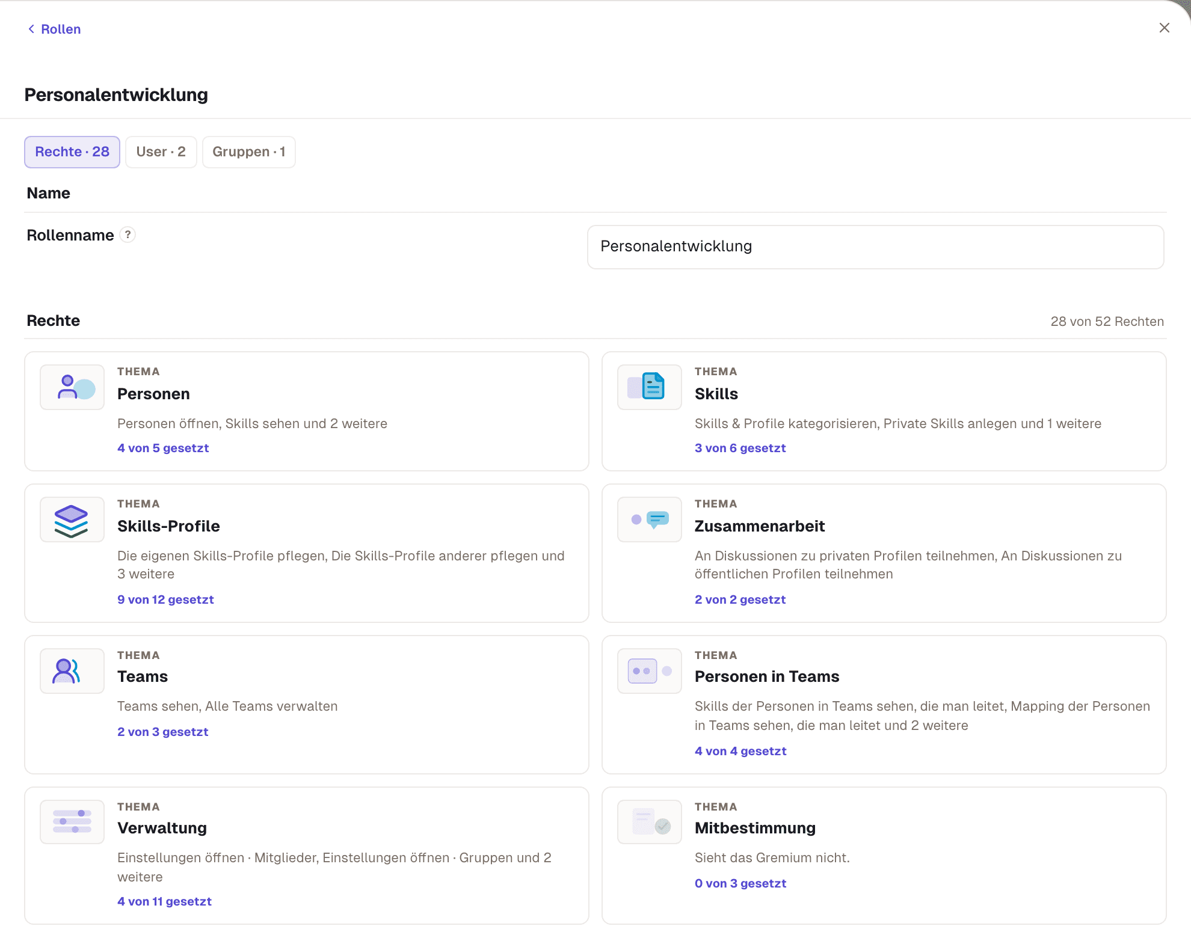Click 'Sieht das Gremium nicht.' description
The width and height of the screenshot is (1191, 932).
coord(772,858)
